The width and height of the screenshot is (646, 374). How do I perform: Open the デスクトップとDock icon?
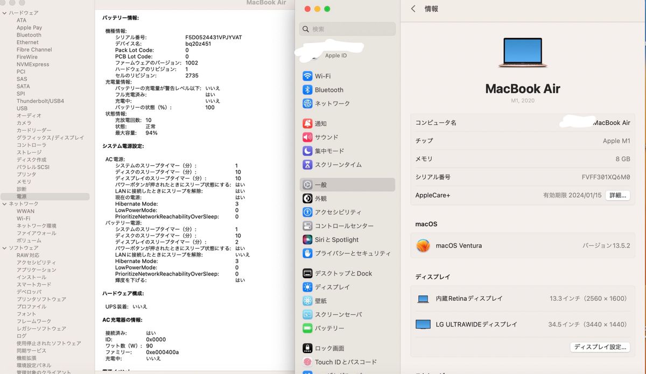pos(307,273)
